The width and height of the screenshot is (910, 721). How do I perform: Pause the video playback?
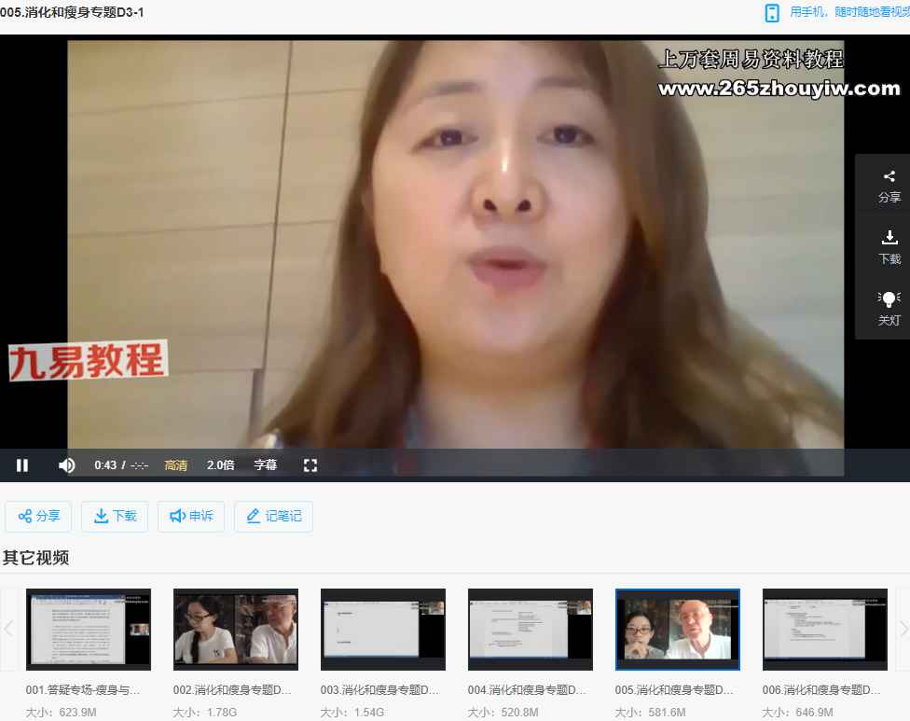click(22, 464)
